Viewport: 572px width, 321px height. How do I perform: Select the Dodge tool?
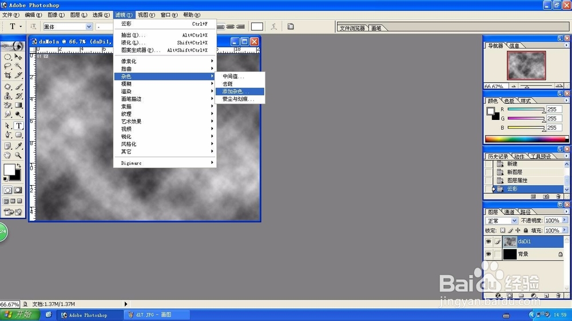coord(18,114)
